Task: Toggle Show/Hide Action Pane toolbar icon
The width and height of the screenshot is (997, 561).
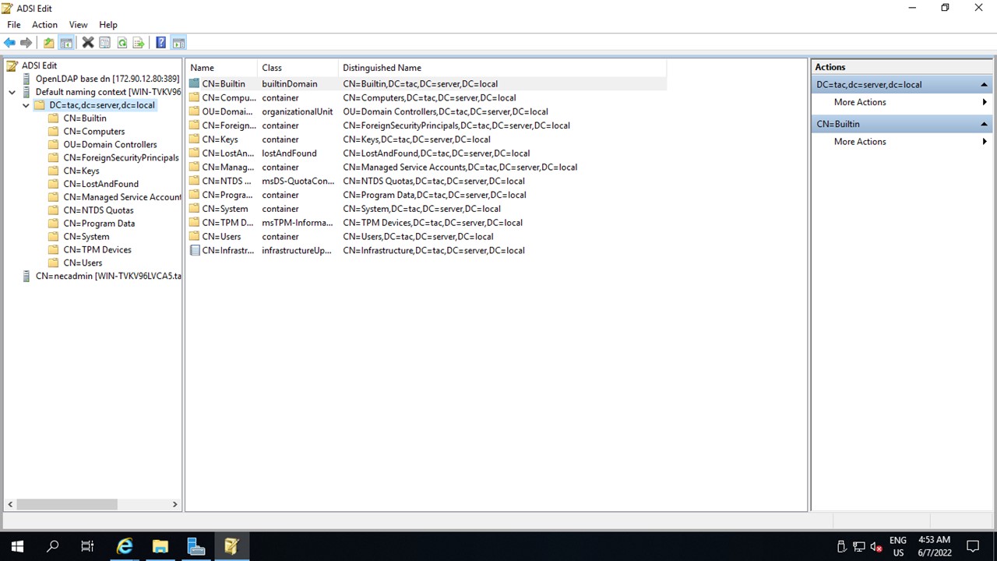Action: click(178, 43)
